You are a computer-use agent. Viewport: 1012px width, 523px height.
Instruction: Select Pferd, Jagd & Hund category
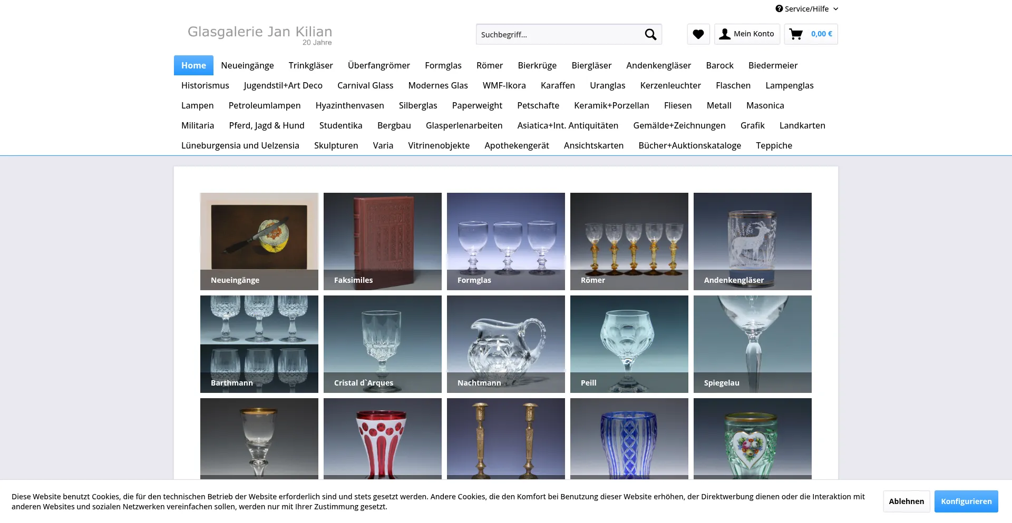coord(267,125)
